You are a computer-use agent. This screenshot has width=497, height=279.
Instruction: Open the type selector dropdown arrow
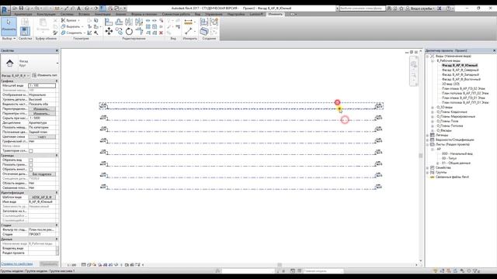pyautogui.click(x=57, y=64)
